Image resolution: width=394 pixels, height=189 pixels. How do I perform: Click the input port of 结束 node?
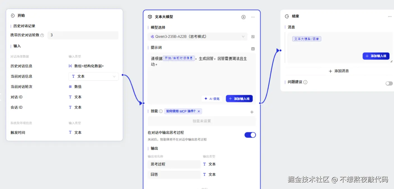(x=280, y=50)
